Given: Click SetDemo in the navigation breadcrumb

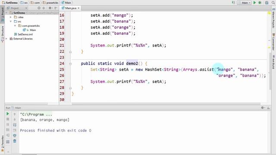Looking at the screenshot, I should click(10, 3).
